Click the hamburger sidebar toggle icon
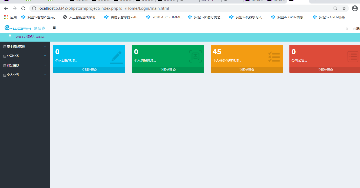 click(54, 28)
